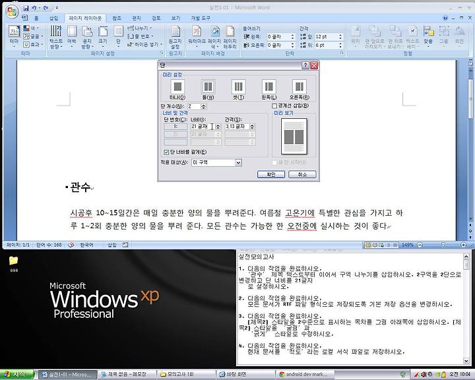Click the Undo icon in quick access toolbar
Screen dimensions: 475x380
pyautogui.click(x=34, y=8)
